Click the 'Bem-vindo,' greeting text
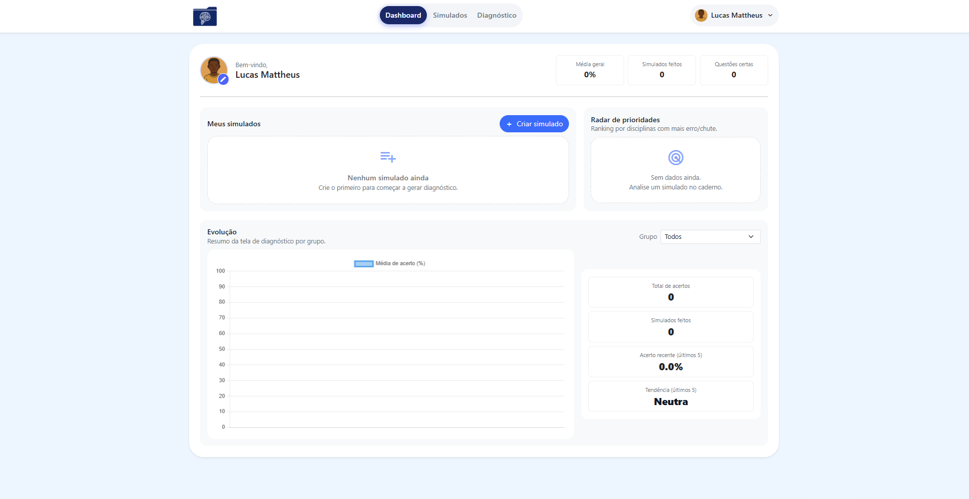The width and height of the screenshot is (969, 499). coord(251,65)
